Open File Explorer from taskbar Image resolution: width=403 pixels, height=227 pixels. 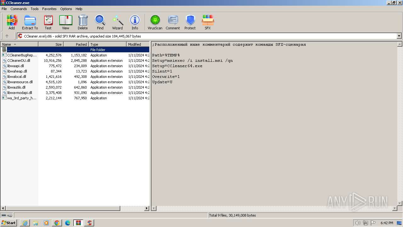[x=36, y=223]
